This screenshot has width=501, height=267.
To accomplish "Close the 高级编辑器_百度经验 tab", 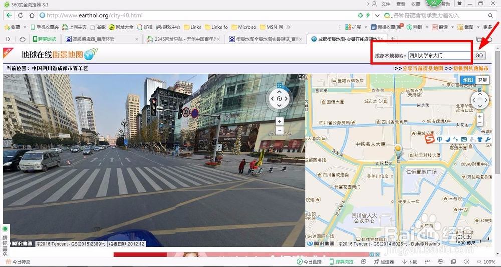I will coord(137,39).
